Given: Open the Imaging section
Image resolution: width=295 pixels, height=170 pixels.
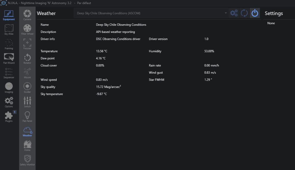Looking at the screenshot, I should point(9,88).
